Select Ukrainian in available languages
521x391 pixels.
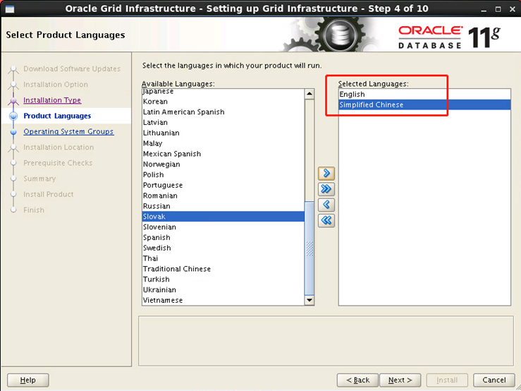tap(223, 290)
